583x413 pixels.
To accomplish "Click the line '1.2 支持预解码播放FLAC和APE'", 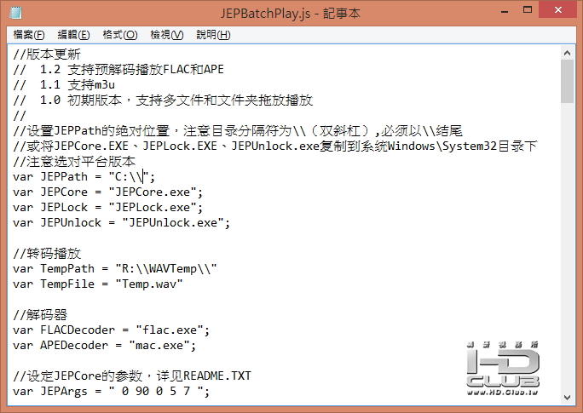I will [x=118, y=70].
